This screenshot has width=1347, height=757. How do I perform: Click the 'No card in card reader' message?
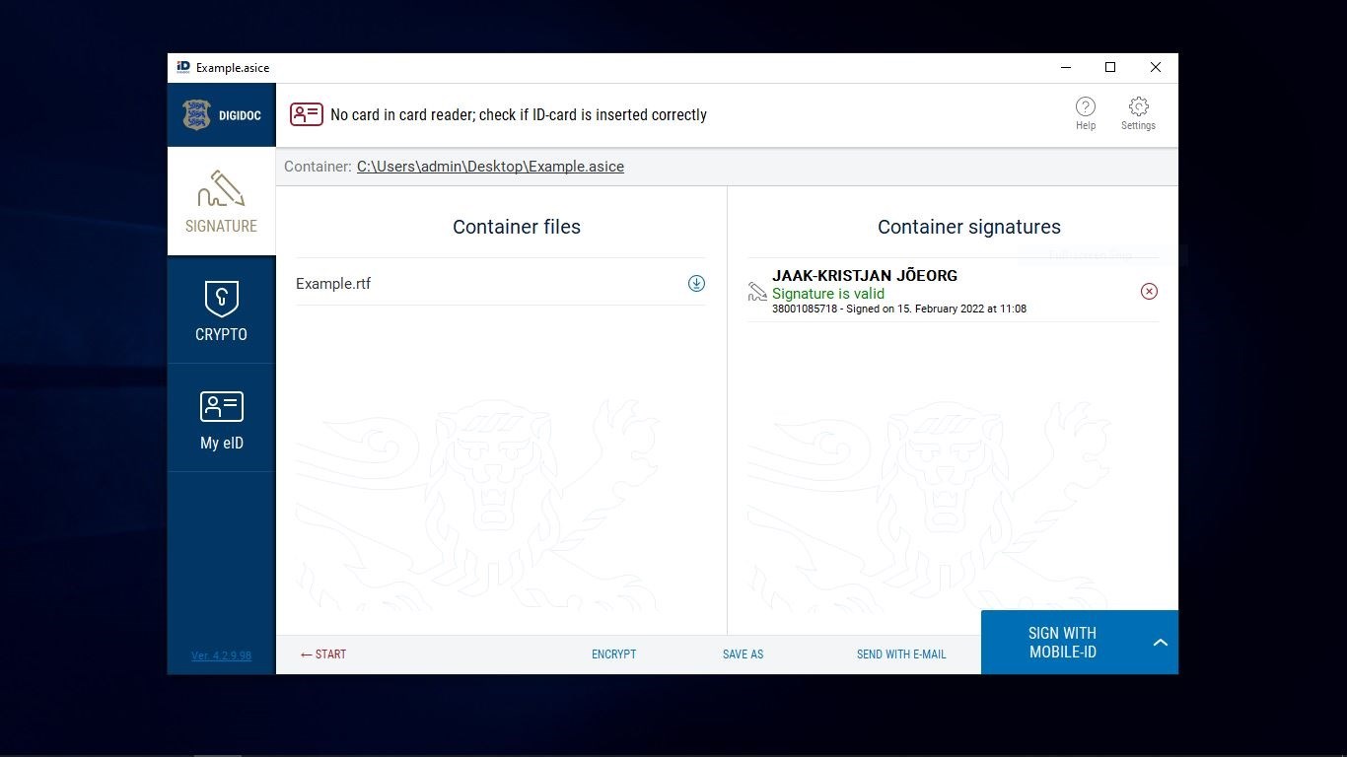(x=519, y=114)
